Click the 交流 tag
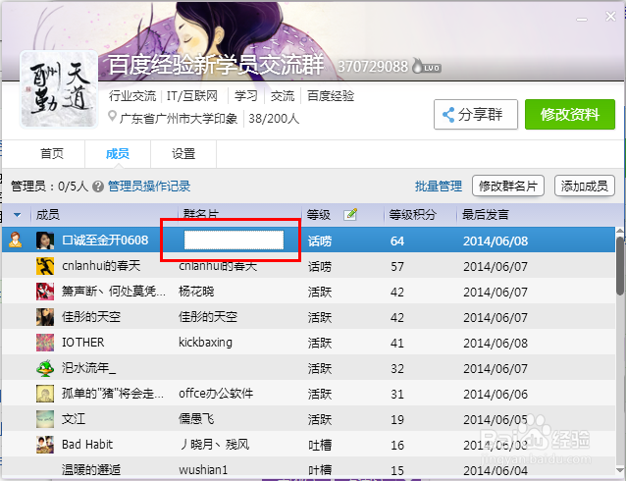The image size is (626, 481). (x=283, y=96)
